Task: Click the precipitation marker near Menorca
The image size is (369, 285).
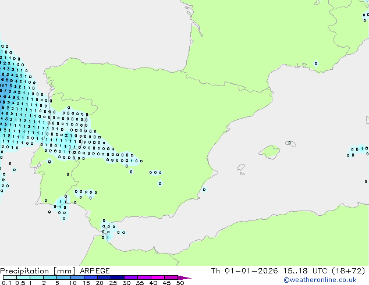Action: pyautogui.click(x=289, y=142)
